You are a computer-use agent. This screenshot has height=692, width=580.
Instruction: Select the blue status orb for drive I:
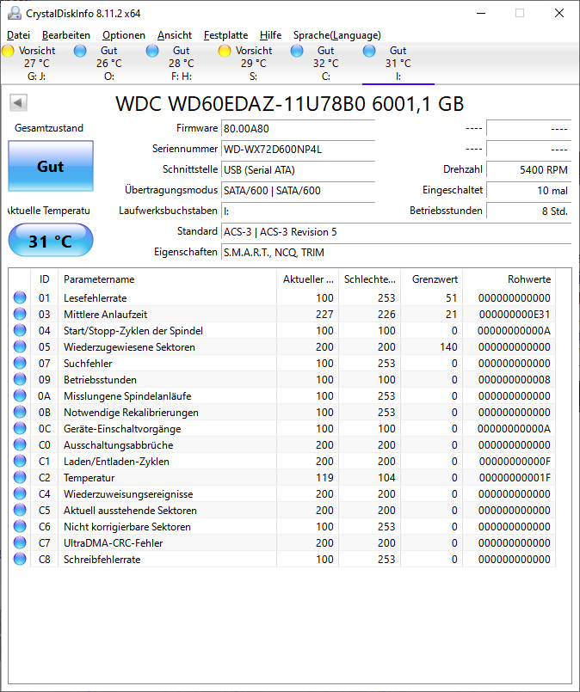(x=369, y=51)
